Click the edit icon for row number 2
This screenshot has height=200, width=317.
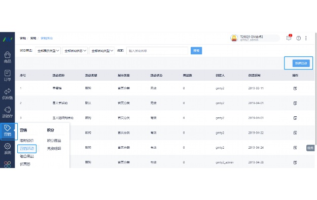295,103
